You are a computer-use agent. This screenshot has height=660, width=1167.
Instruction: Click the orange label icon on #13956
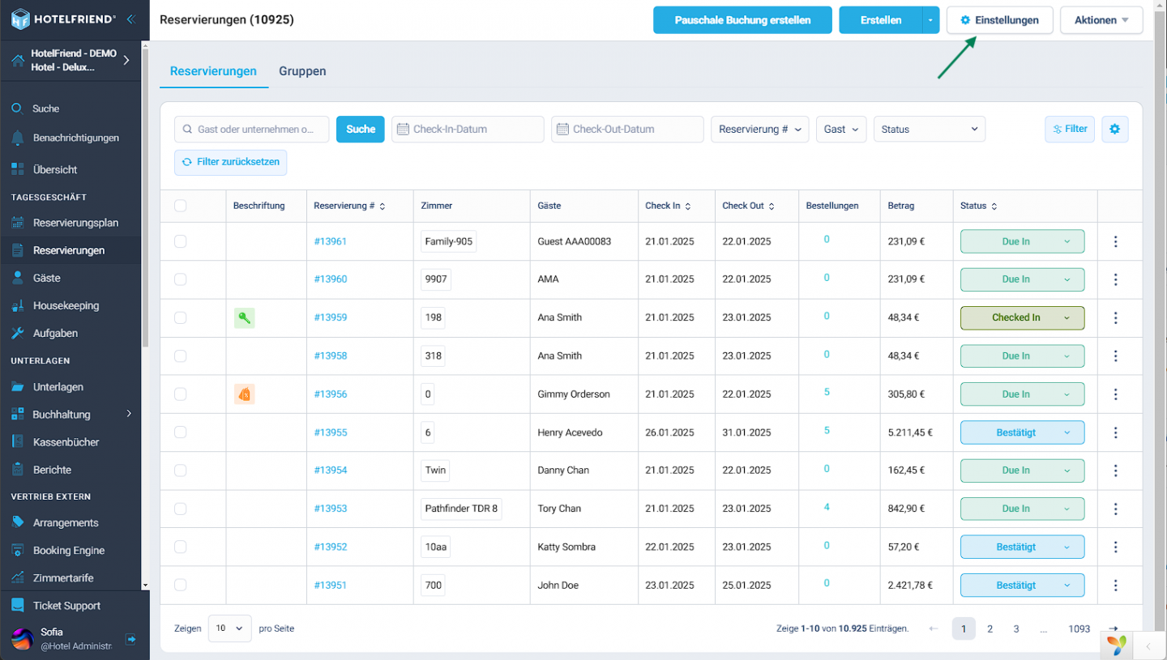click(245, 394)
